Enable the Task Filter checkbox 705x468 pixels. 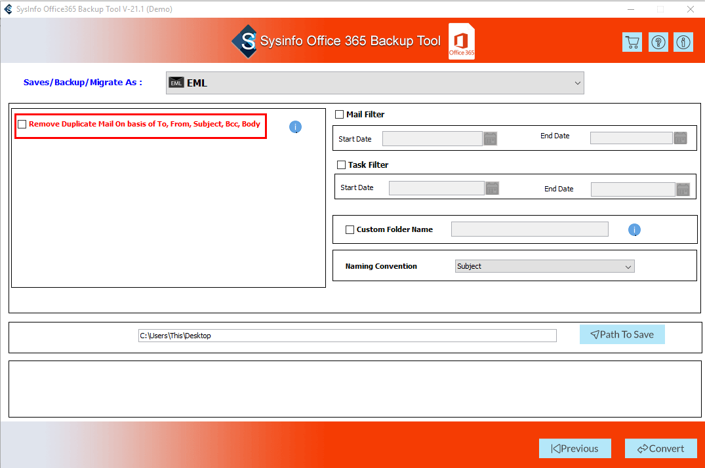[341, 165]
